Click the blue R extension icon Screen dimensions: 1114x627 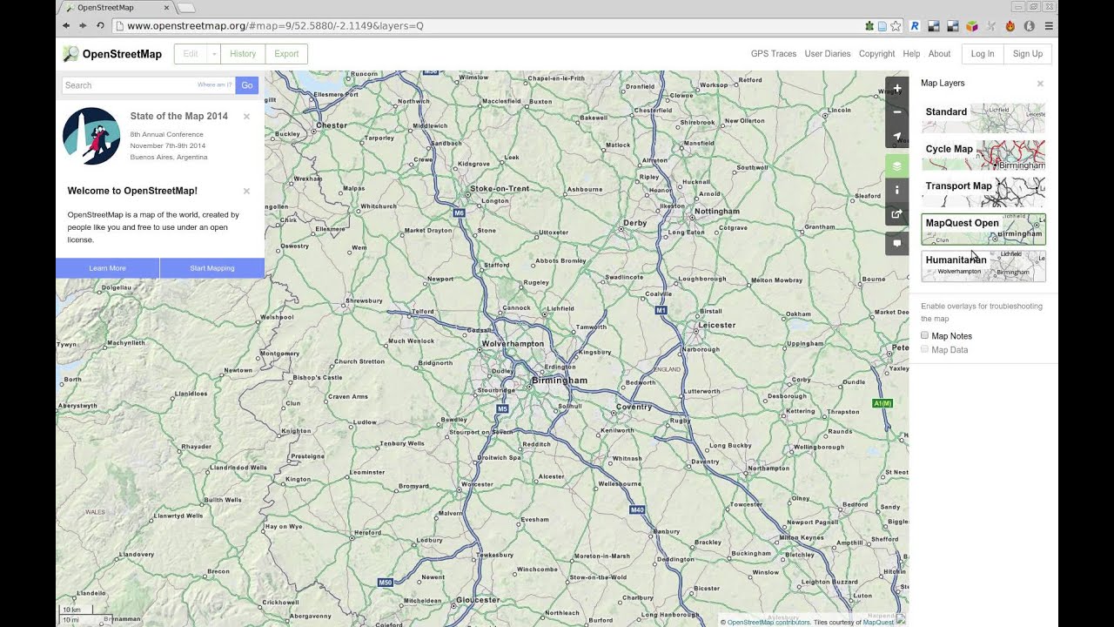(915, 26)
